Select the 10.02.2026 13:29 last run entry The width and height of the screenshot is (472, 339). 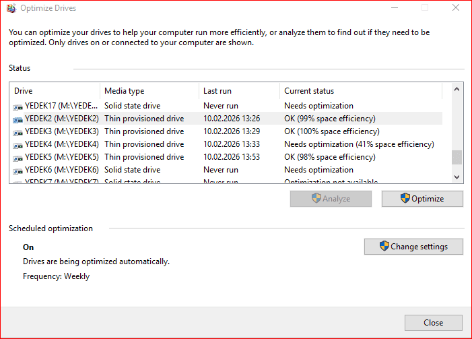(231, 131)
